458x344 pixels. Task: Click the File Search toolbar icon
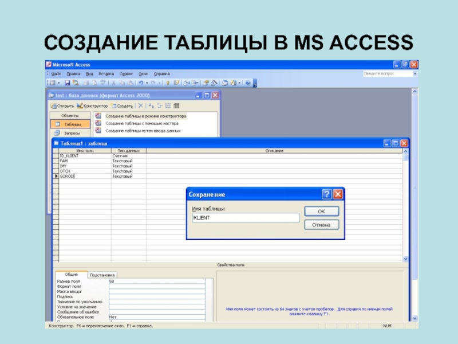[76, 83]
